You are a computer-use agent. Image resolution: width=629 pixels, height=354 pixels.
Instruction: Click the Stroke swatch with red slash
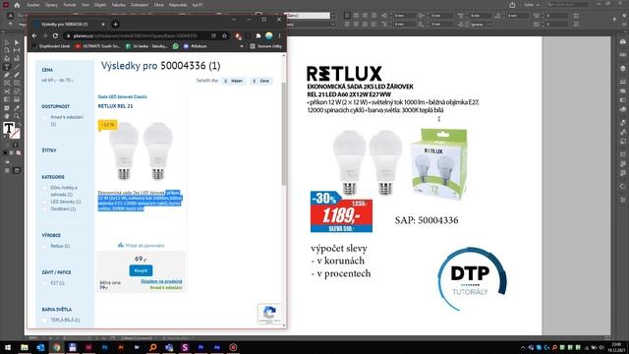point(16,134)
